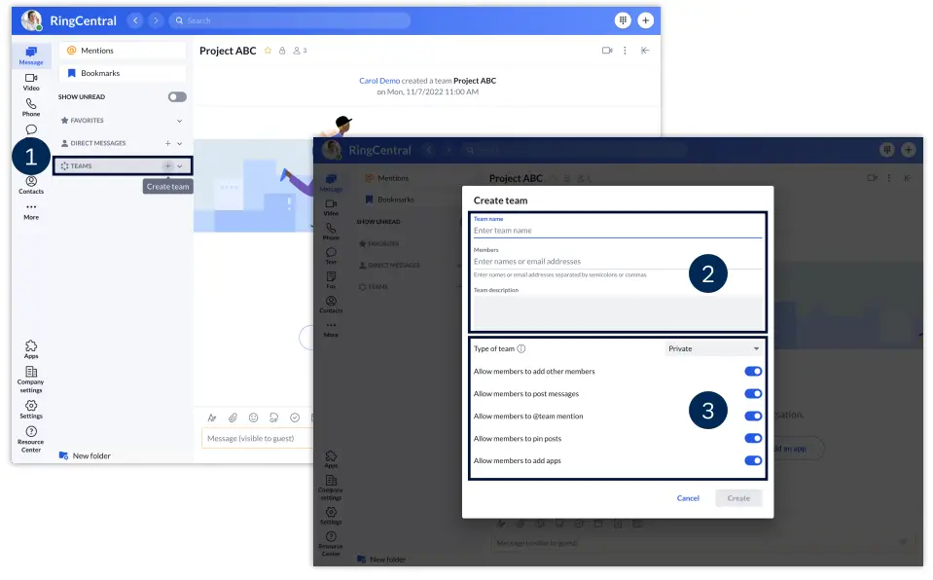Image resolution: width=933 pixels, height=580 pixels.
Task: Open the Private team type dropdown
Action: point(713,349)
